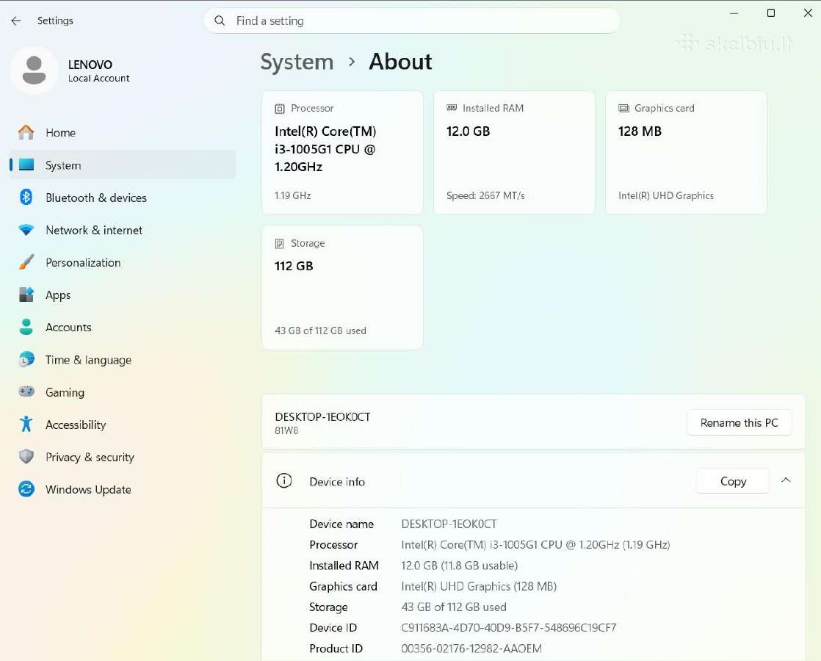821x661 pixels.
Task: Click the Gaming controller icon
Action: coord(26,391)
